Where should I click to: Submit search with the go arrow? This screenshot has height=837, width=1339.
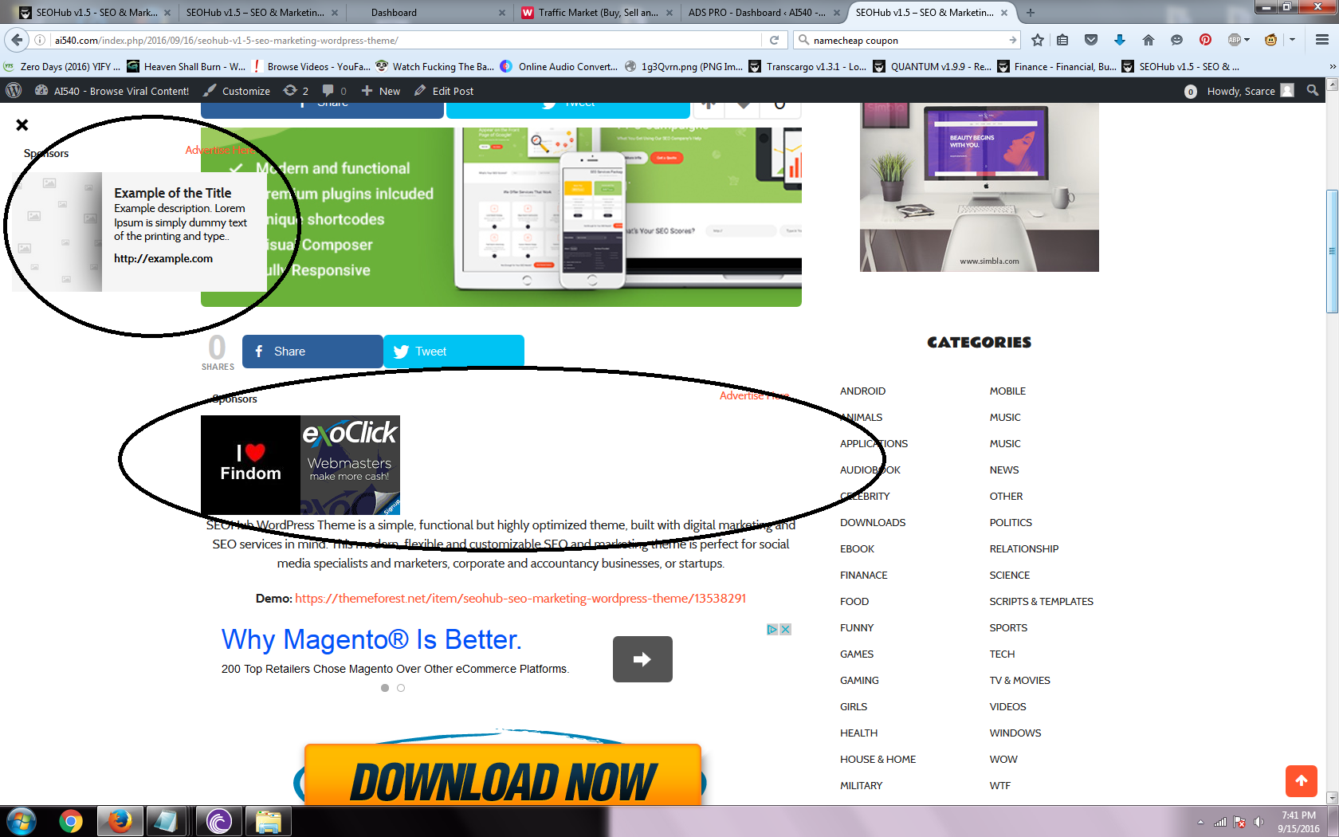pyautogui.click(x=1012, y=40)
